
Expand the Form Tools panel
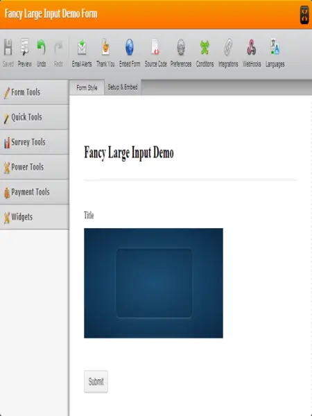[x=35, y=92]
